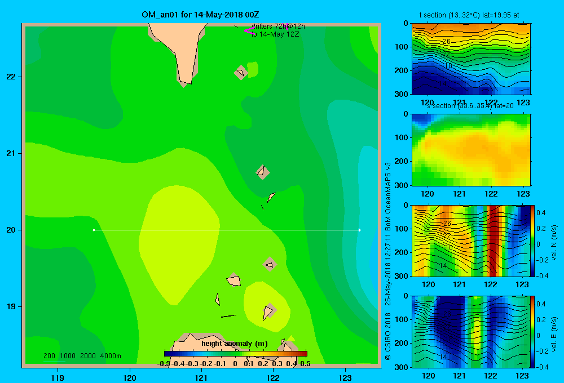Viewport: 564px width, 383px height.
Task: Click latitude 22 tick label on main map
Action: pos(11,77)
